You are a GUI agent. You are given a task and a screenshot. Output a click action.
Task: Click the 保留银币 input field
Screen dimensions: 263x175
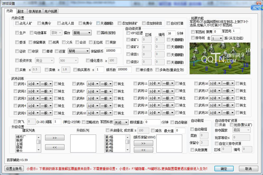tap(113, 51)
